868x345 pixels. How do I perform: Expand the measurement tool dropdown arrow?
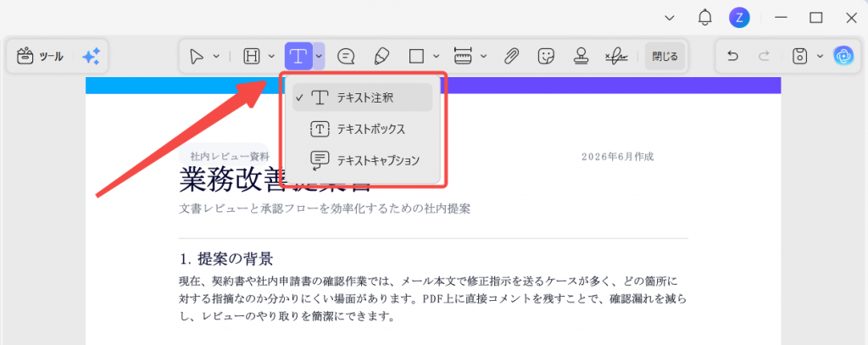click(x=483, y=56)
